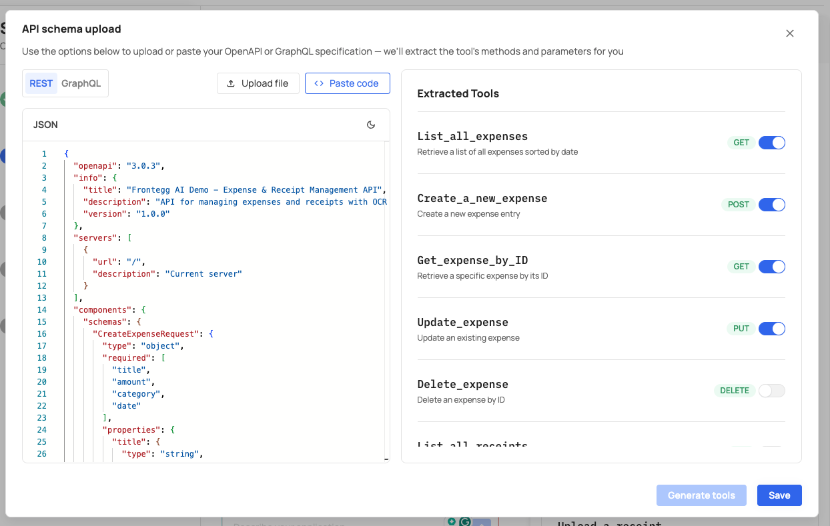
Task: Toggle dark mode with the moon icon
Action: pyautogui.click(x=371, y=124)
